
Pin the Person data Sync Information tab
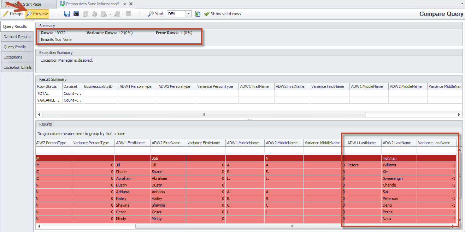(125, 4)
